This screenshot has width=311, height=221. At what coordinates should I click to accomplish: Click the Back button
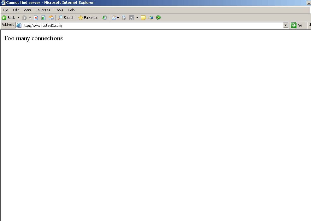[x=8, y=18]
